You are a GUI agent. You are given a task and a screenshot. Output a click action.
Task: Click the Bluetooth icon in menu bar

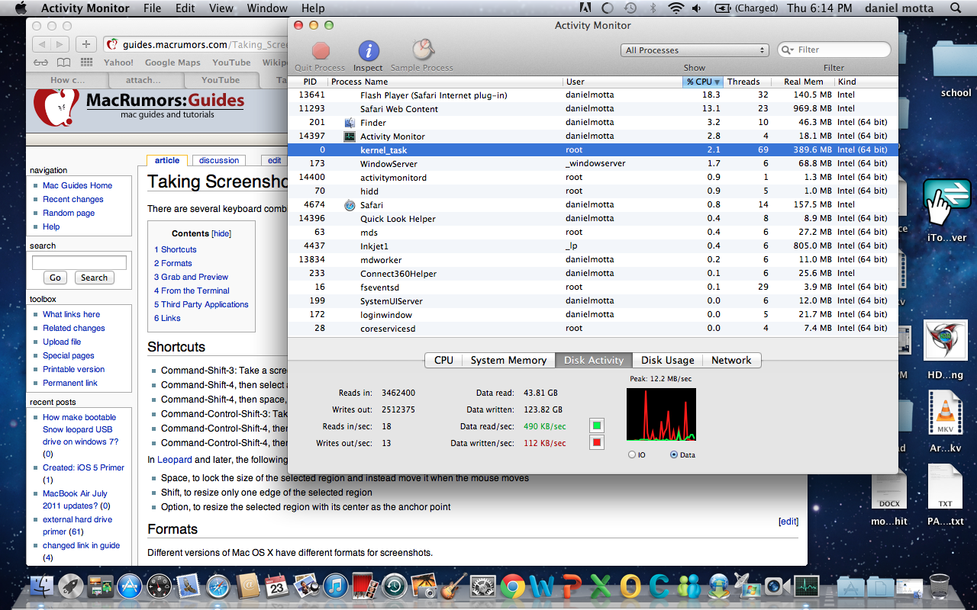tap(653, 8)
